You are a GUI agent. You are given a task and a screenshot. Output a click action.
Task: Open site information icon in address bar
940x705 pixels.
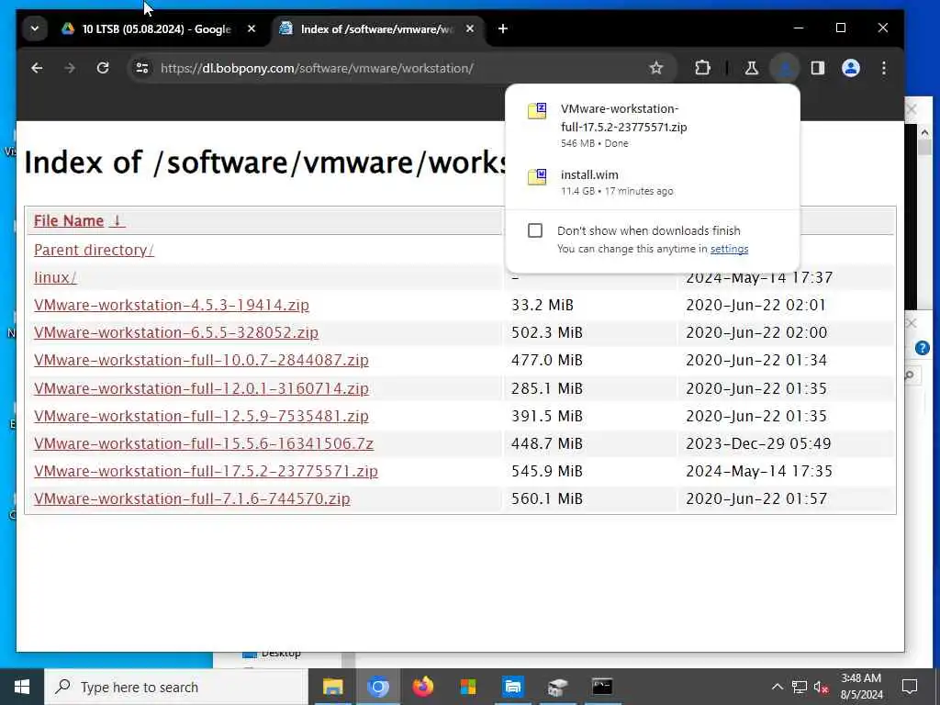tap(142, 68)
